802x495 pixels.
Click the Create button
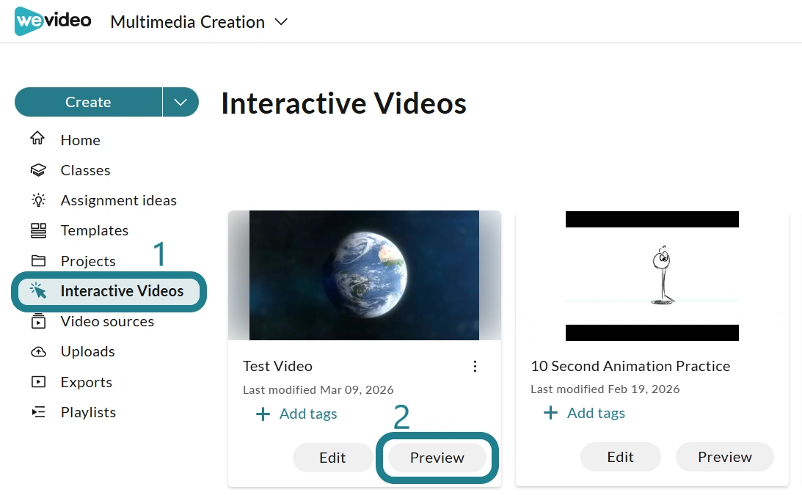[89, 102]
